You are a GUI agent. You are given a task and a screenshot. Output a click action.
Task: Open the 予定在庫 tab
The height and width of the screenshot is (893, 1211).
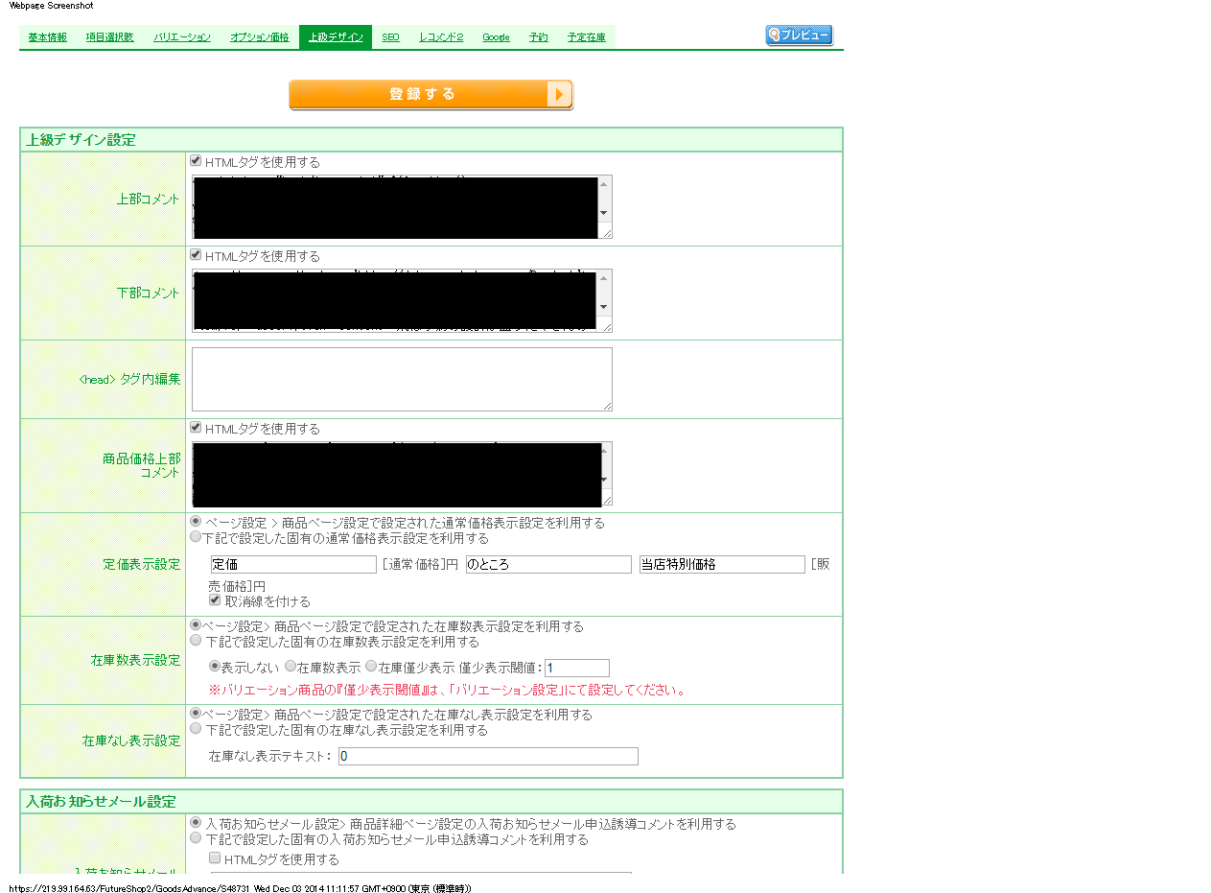pyautogui.click(x=586, y=37)
